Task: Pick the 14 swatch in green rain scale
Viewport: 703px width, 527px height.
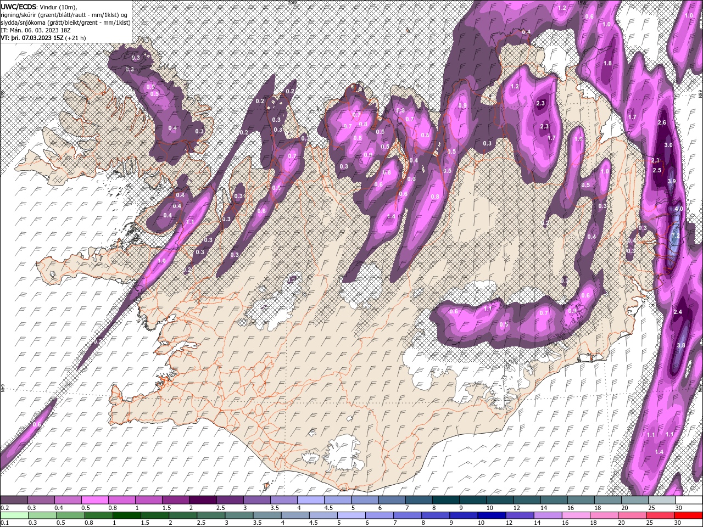Action: (x=548, y=515)
